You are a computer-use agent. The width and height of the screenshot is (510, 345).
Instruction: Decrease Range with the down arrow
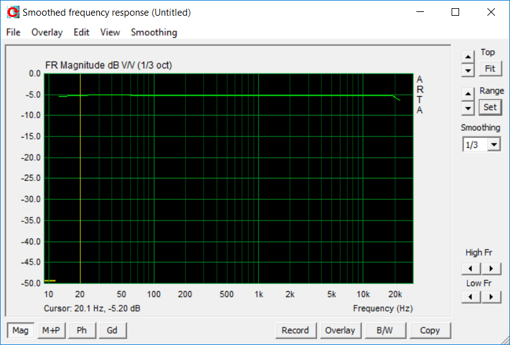tap(468, 107)
